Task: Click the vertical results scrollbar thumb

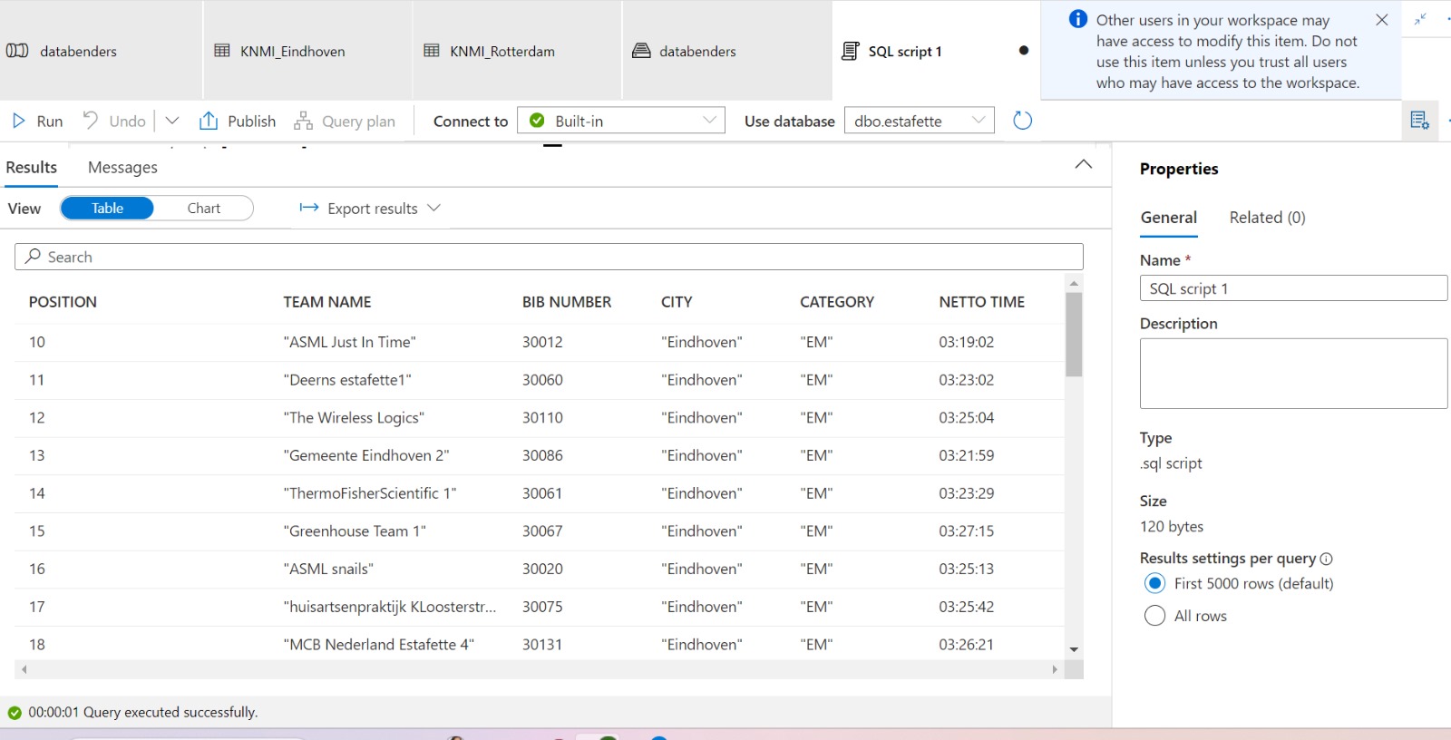Action: pyautogui.click(x=1074, y=334)
